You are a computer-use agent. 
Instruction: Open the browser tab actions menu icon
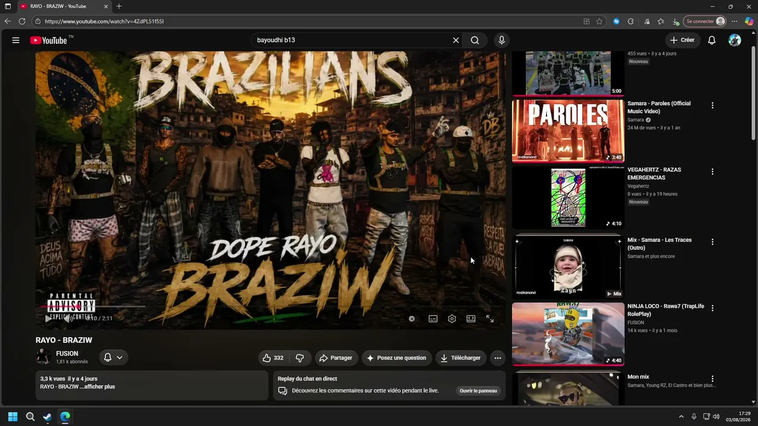tap(8, 7)
